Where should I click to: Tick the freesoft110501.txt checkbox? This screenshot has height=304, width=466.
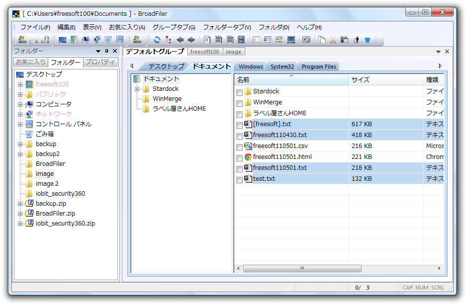(x=239, y=169)
